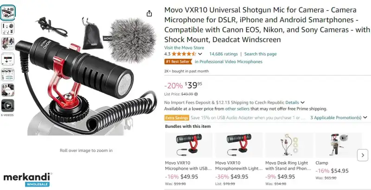Viewport: 371px width, 190px height.
Task: Click the #1 Best Seller badge
Action: click(x=179, y=62)
